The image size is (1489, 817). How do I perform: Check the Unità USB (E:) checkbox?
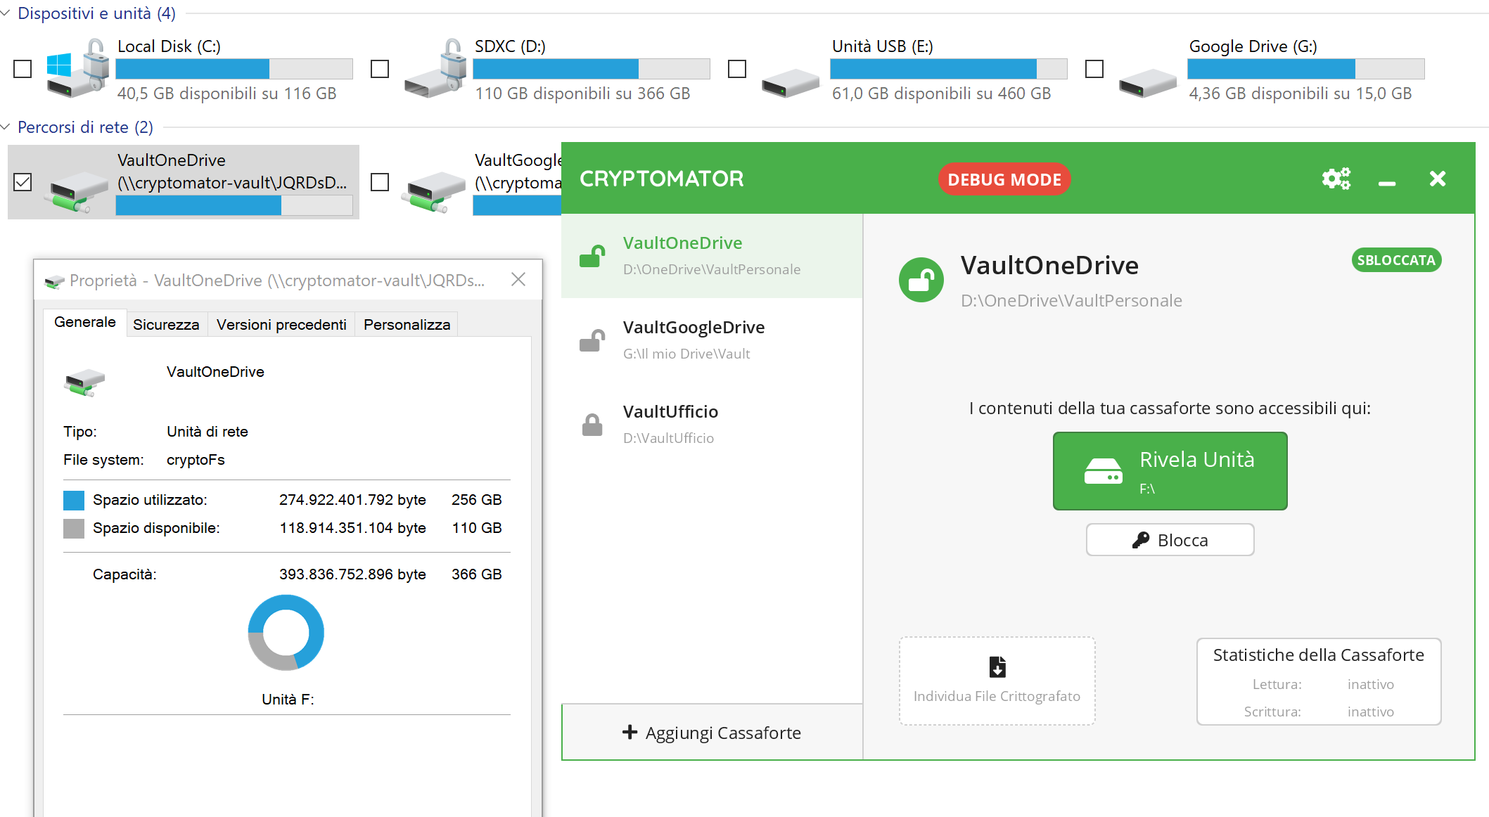click(737, 69)
